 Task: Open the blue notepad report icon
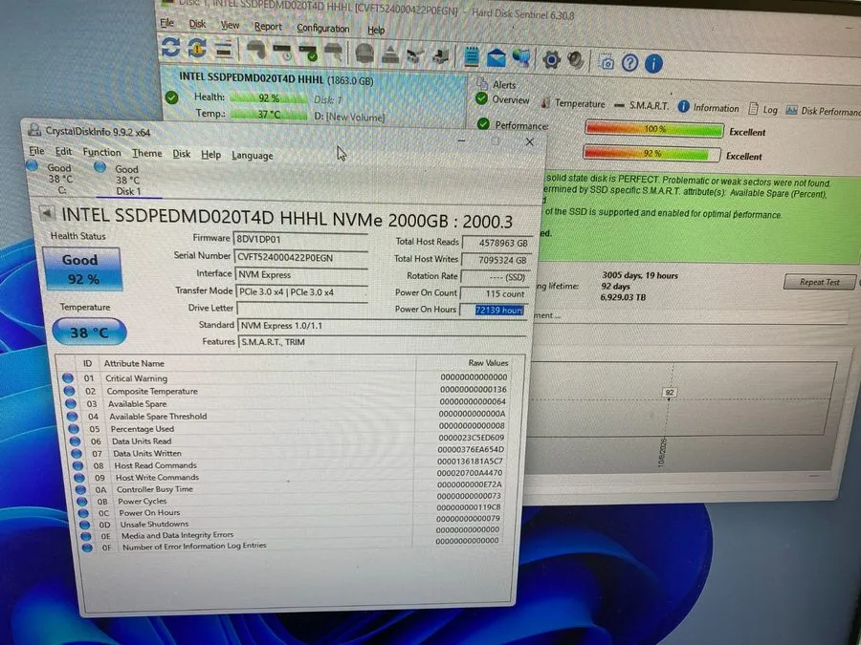[x=471, y=56]
